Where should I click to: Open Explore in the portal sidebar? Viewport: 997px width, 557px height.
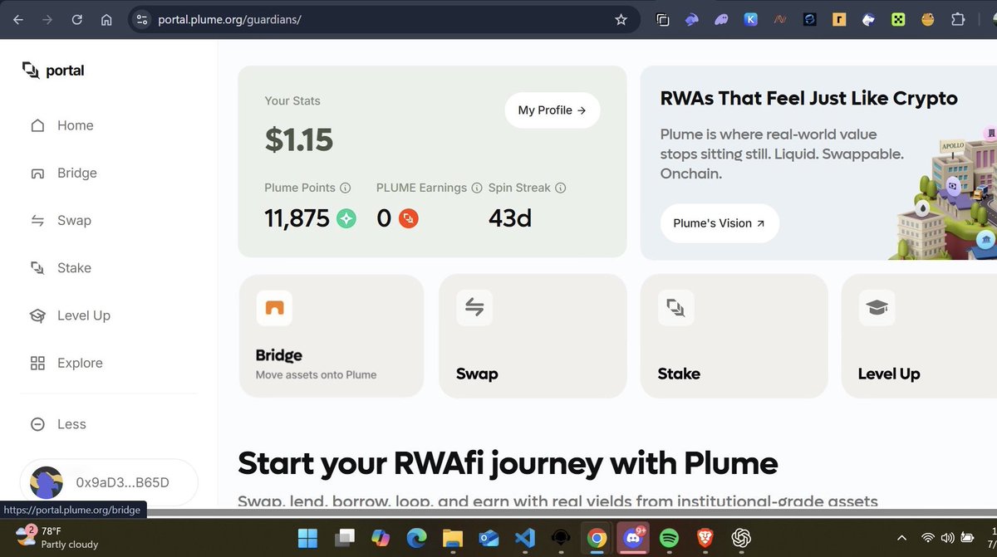tap(66, 363)
